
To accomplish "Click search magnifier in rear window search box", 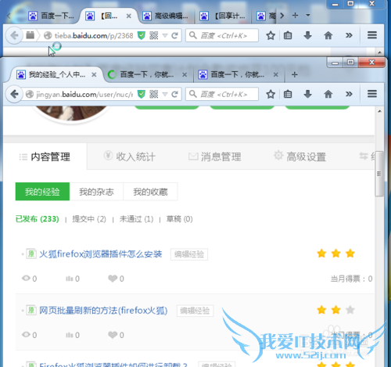I will (x=193, y=35).
